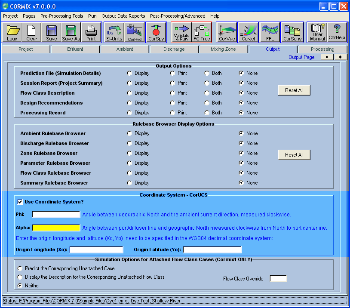Select the Neither simulation option
This screenshot has height=308, width=350.
pyautogui.click(x=20, y=286)
